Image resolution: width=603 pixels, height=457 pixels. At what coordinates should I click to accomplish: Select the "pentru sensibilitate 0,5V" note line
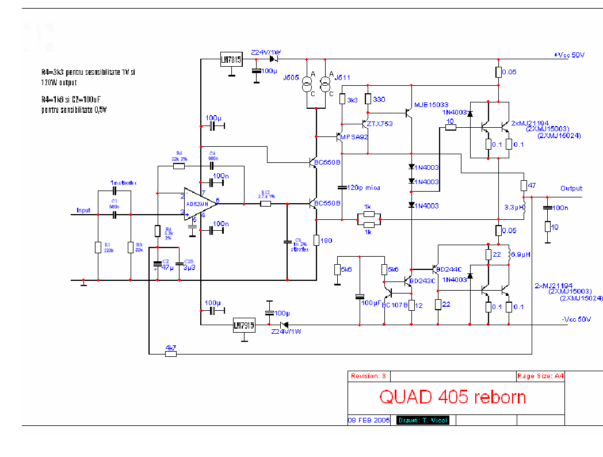(x=74, y=110)
